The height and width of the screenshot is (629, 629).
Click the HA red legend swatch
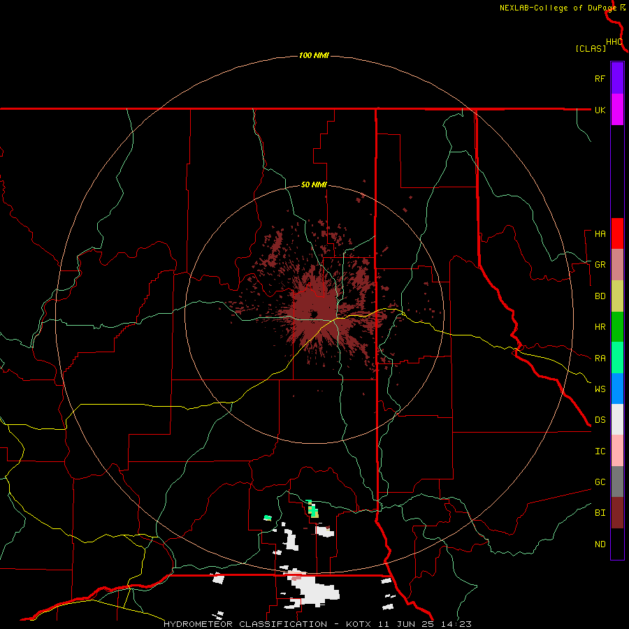617,233
